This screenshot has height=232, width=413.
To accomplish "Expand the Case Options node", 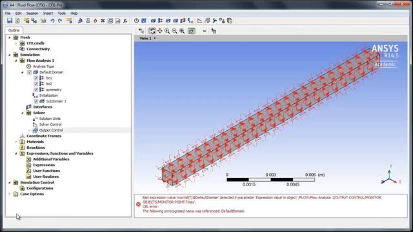I will (10, 194).
